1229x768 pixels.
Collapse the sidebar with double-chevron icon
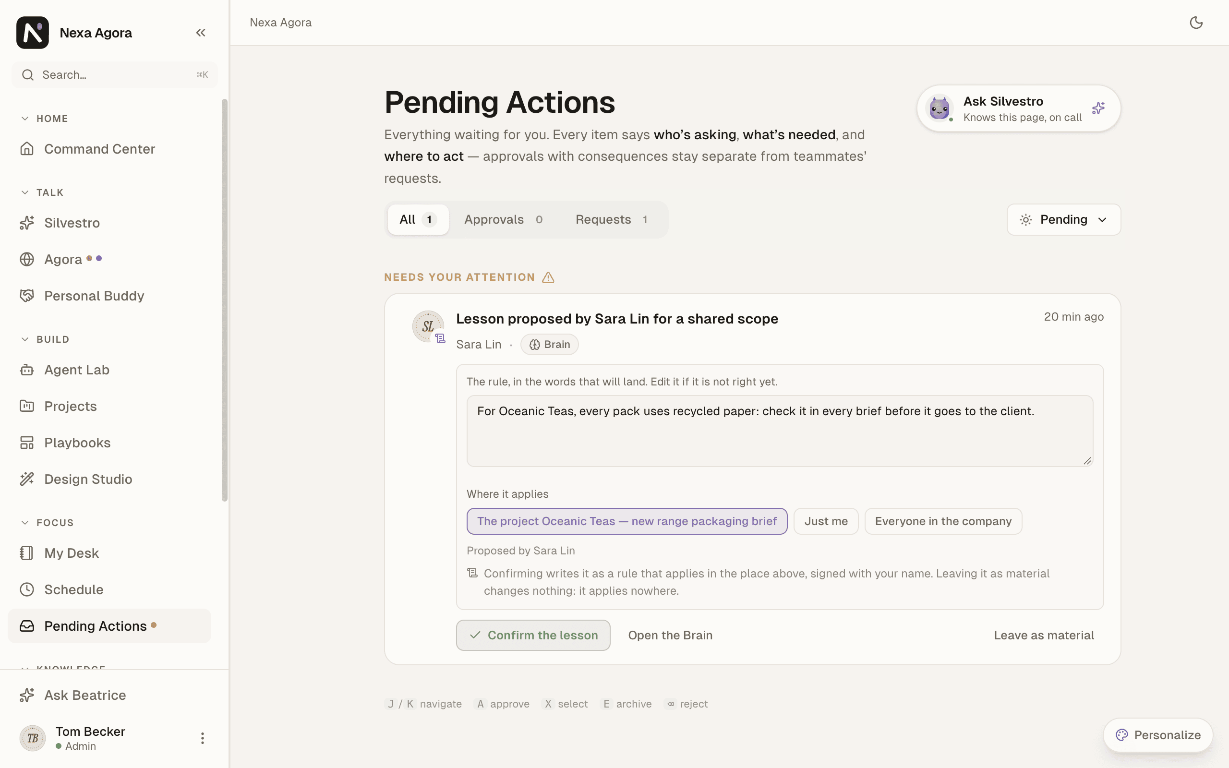[201, 33]
